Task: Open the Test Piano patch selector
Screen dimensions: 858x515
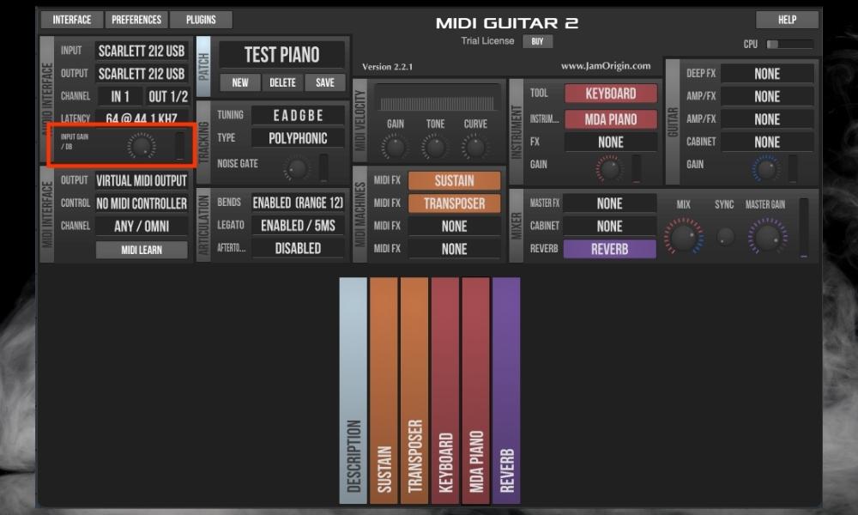Action: click(x=281, y=55)
